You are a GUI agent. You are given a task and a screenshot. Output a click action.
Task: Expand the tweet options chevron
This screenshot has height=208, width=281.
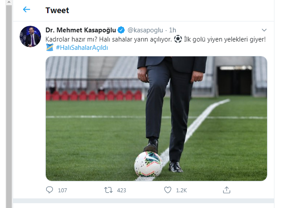coord(264,30)
